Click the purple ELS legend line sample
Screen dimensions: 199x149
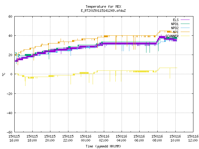(x=185, y=20)
